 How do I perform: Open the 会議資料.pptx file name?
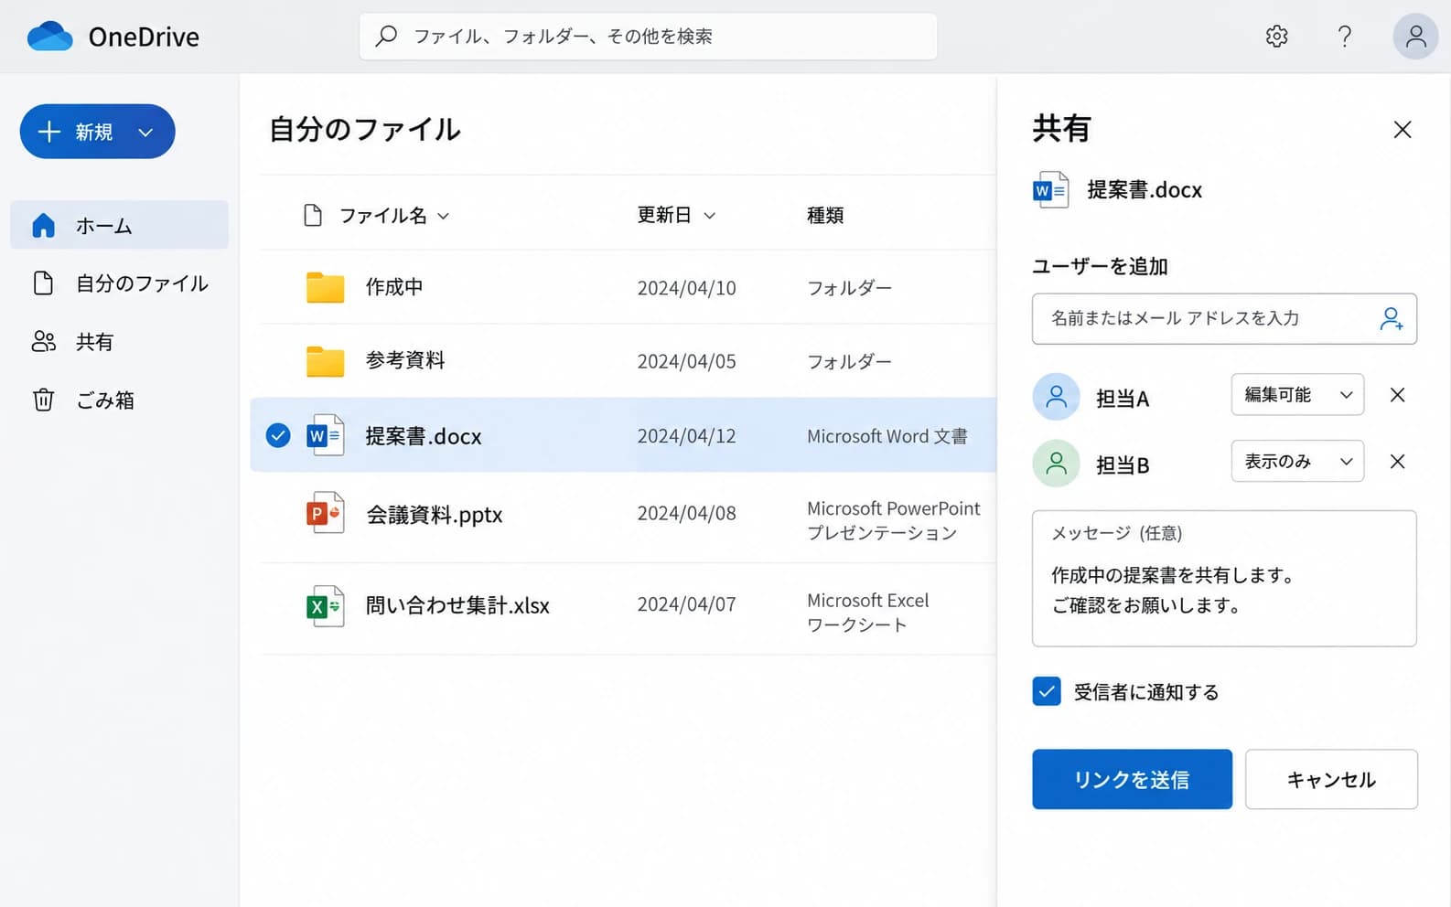tap(435, 515)
